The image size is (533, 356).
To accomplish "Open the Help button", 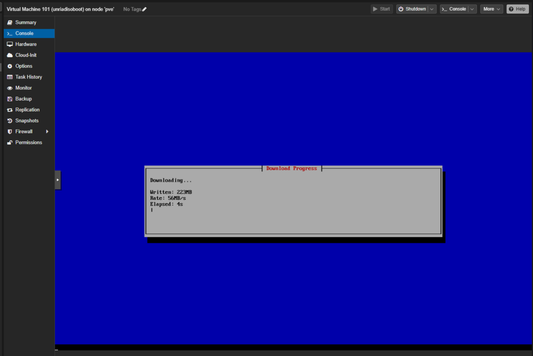I will pyautogui.click(x=518, y=9).
